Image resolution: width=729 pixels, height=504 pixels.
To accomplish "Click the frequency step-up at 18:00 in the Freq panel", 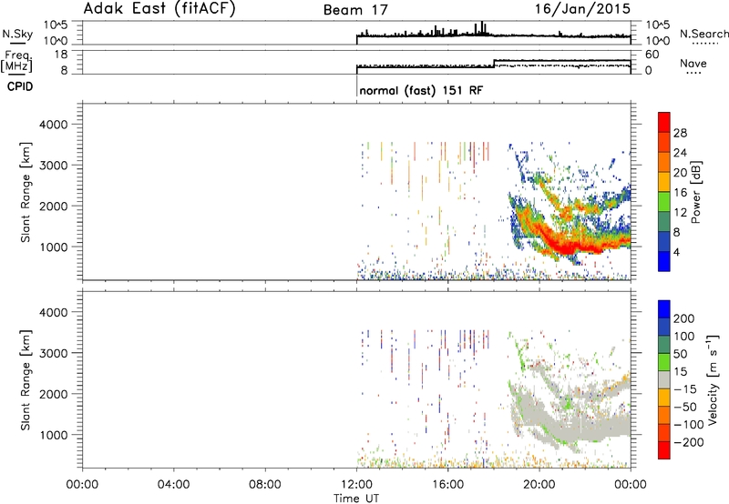I will pyautogui.click(x=494, y=63).
